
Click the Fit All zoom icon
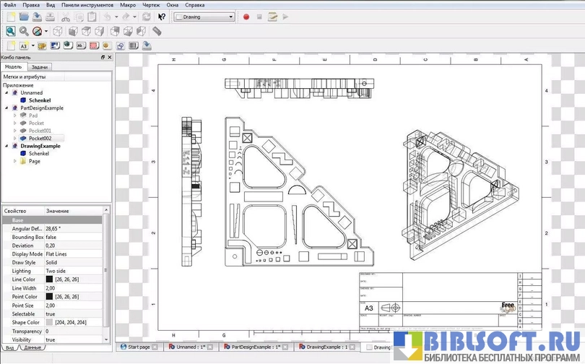[x=10, y=31]
